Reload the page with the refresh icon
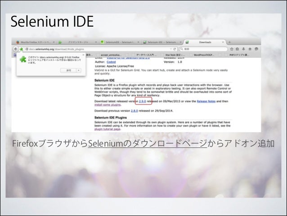Viewport: 287px width, 216px height. tap(175, 49)
